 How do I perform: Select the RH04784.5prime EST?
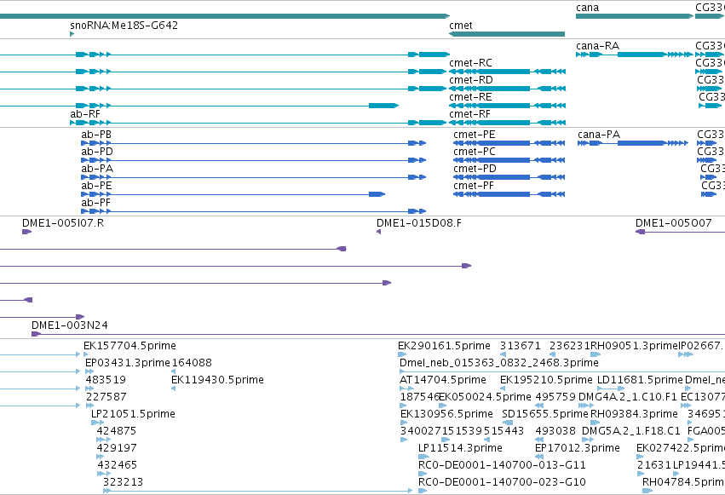point(647,491)
